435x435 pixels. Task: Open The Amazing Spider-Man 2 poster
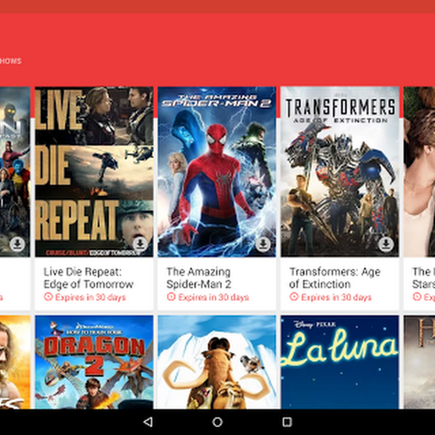click(217, 172)
